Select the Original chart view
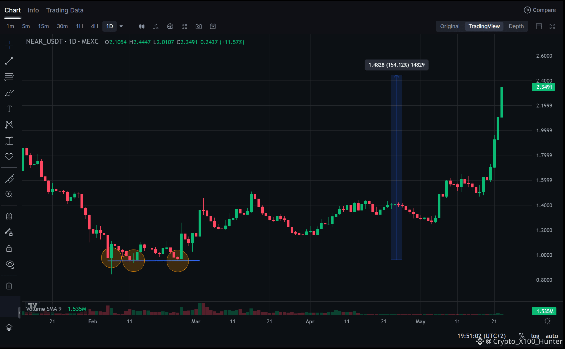This screenshot has width=565, height=349. click(450, 26)
